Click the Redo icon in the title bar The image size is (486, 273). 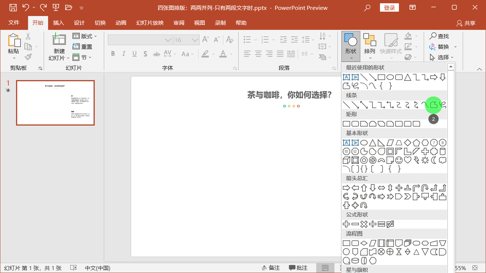click(43, 8)
